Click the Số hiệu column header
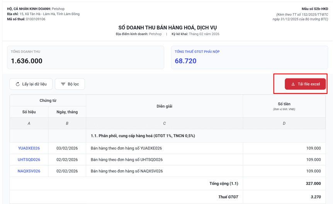The width and height of the screenshot is (333, 204). click(x=29, y=112)
